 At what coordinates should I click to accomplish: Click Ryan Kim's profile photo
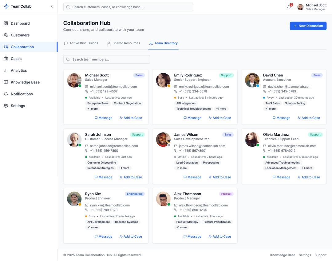pos(74,199)
